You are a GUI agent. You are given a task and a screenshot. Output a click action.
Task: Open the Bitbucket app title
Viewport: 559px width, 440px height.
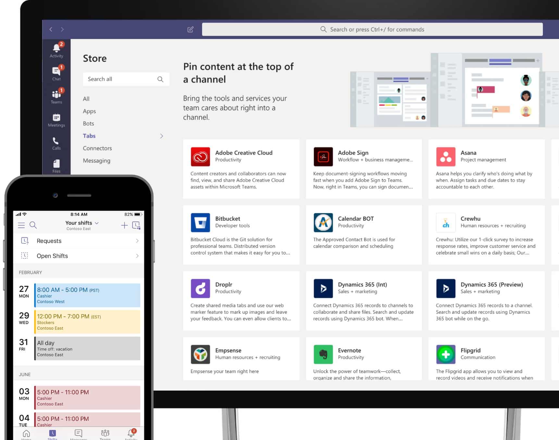pyautogui.click(x=228, y=219)
